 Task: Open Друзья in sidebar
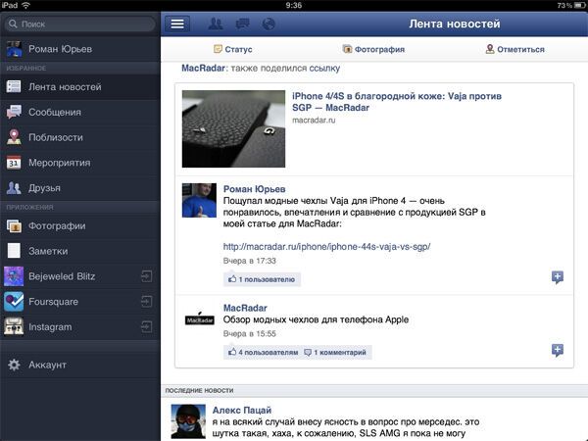(80, 188)
